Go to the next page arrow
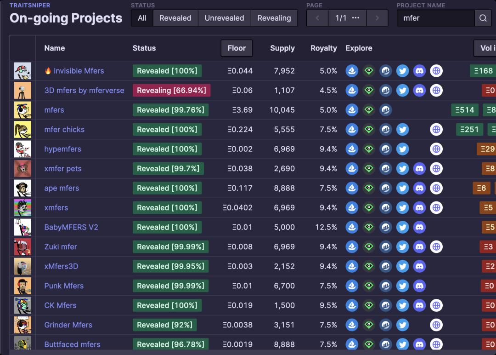Image resolution: width=496 pixels, height=355 pixels. click(377, 18)
